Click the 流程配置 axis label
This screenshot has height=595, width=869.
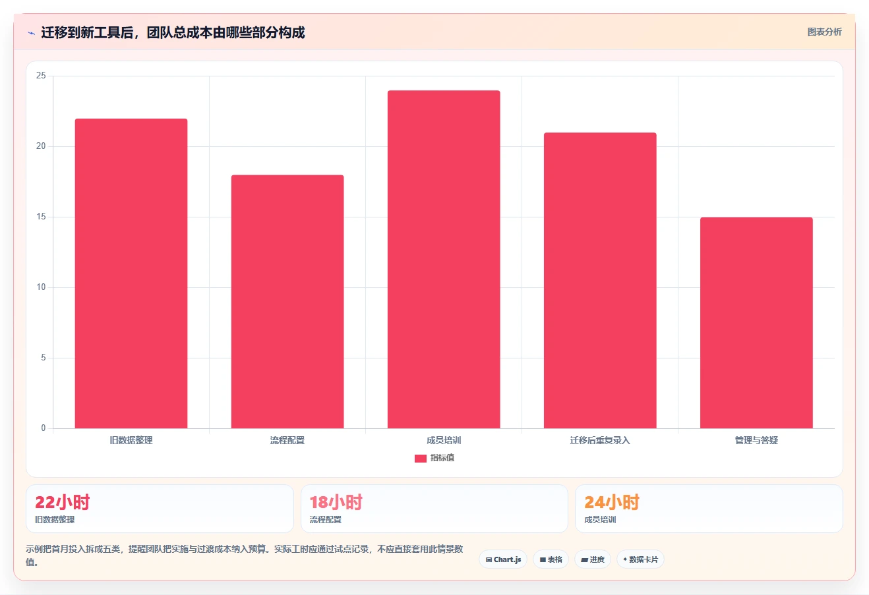(x=287, y=440)
